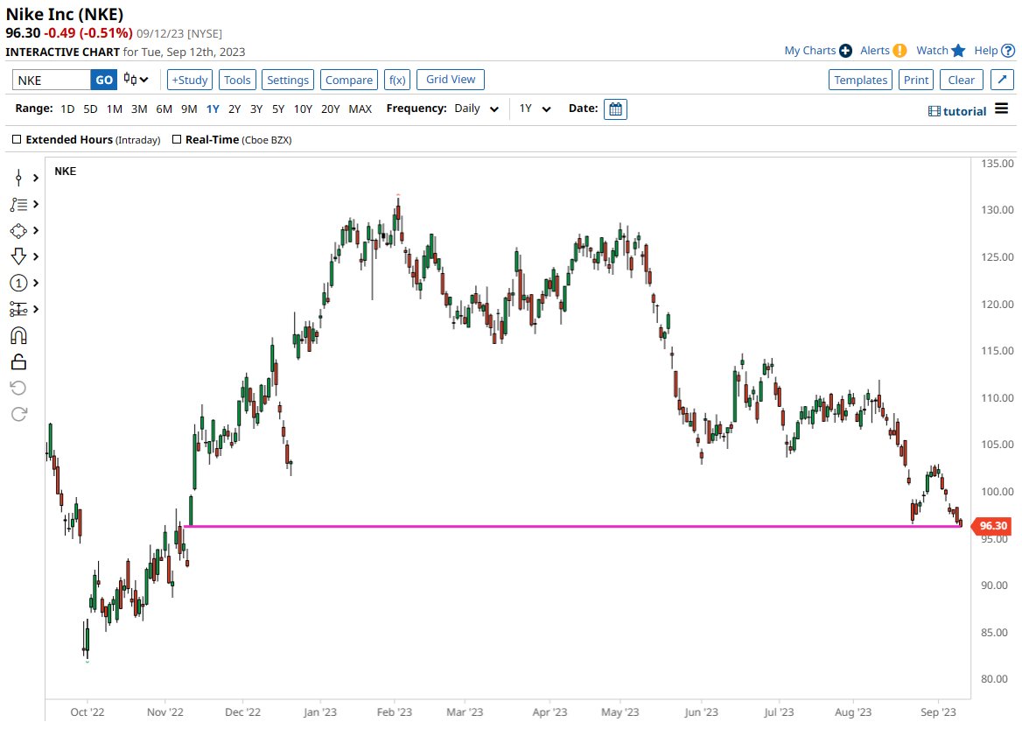Open the Tools button
The image size is (1022, 736).
(237, 80)
